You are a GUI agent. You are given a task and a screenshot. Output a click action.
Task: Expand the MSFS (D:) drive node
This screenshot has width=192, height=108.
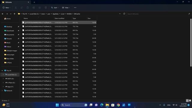tap(3, 79)
